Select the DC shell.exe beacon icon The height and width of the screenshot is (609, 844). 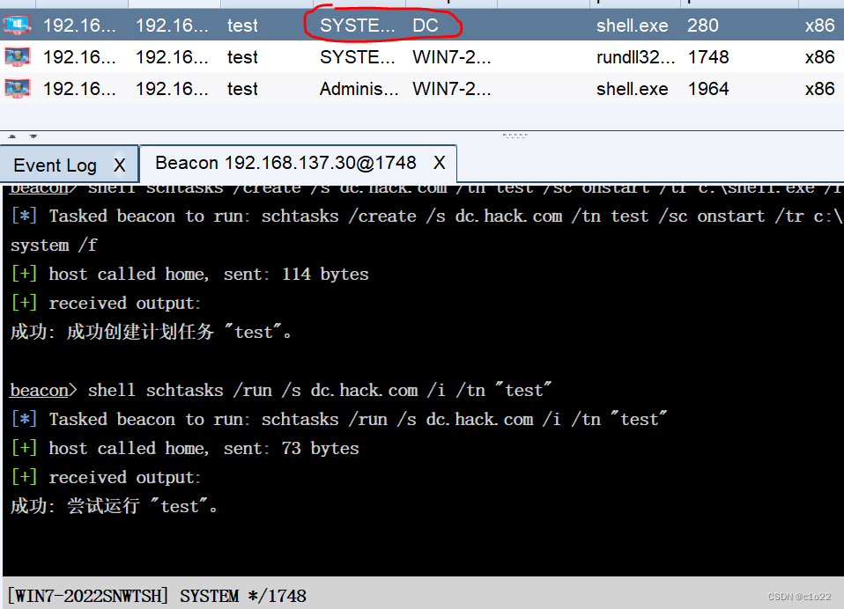click(x=18, y=25)
